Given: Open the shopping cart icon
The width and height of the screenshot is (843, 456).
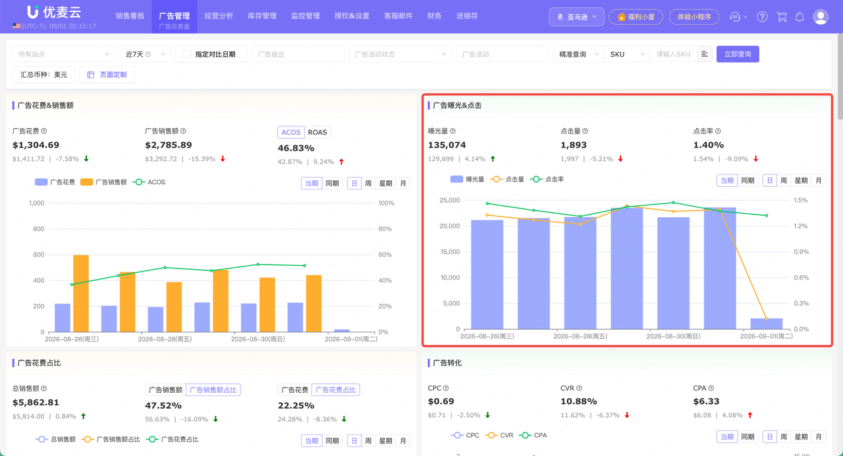Looking at the screenshot, I should pos(782,17).
